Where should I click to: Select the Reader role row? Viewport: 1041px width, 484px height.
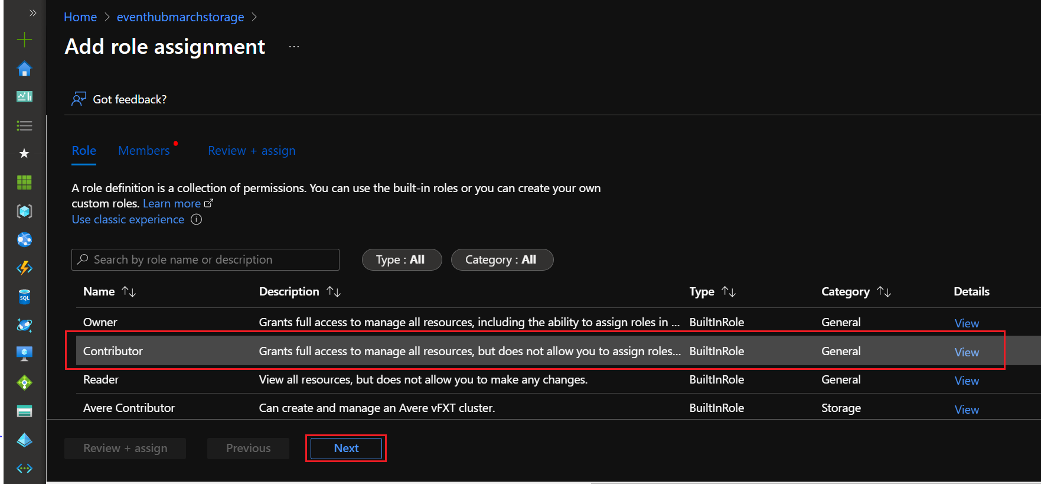click(101, 380)
